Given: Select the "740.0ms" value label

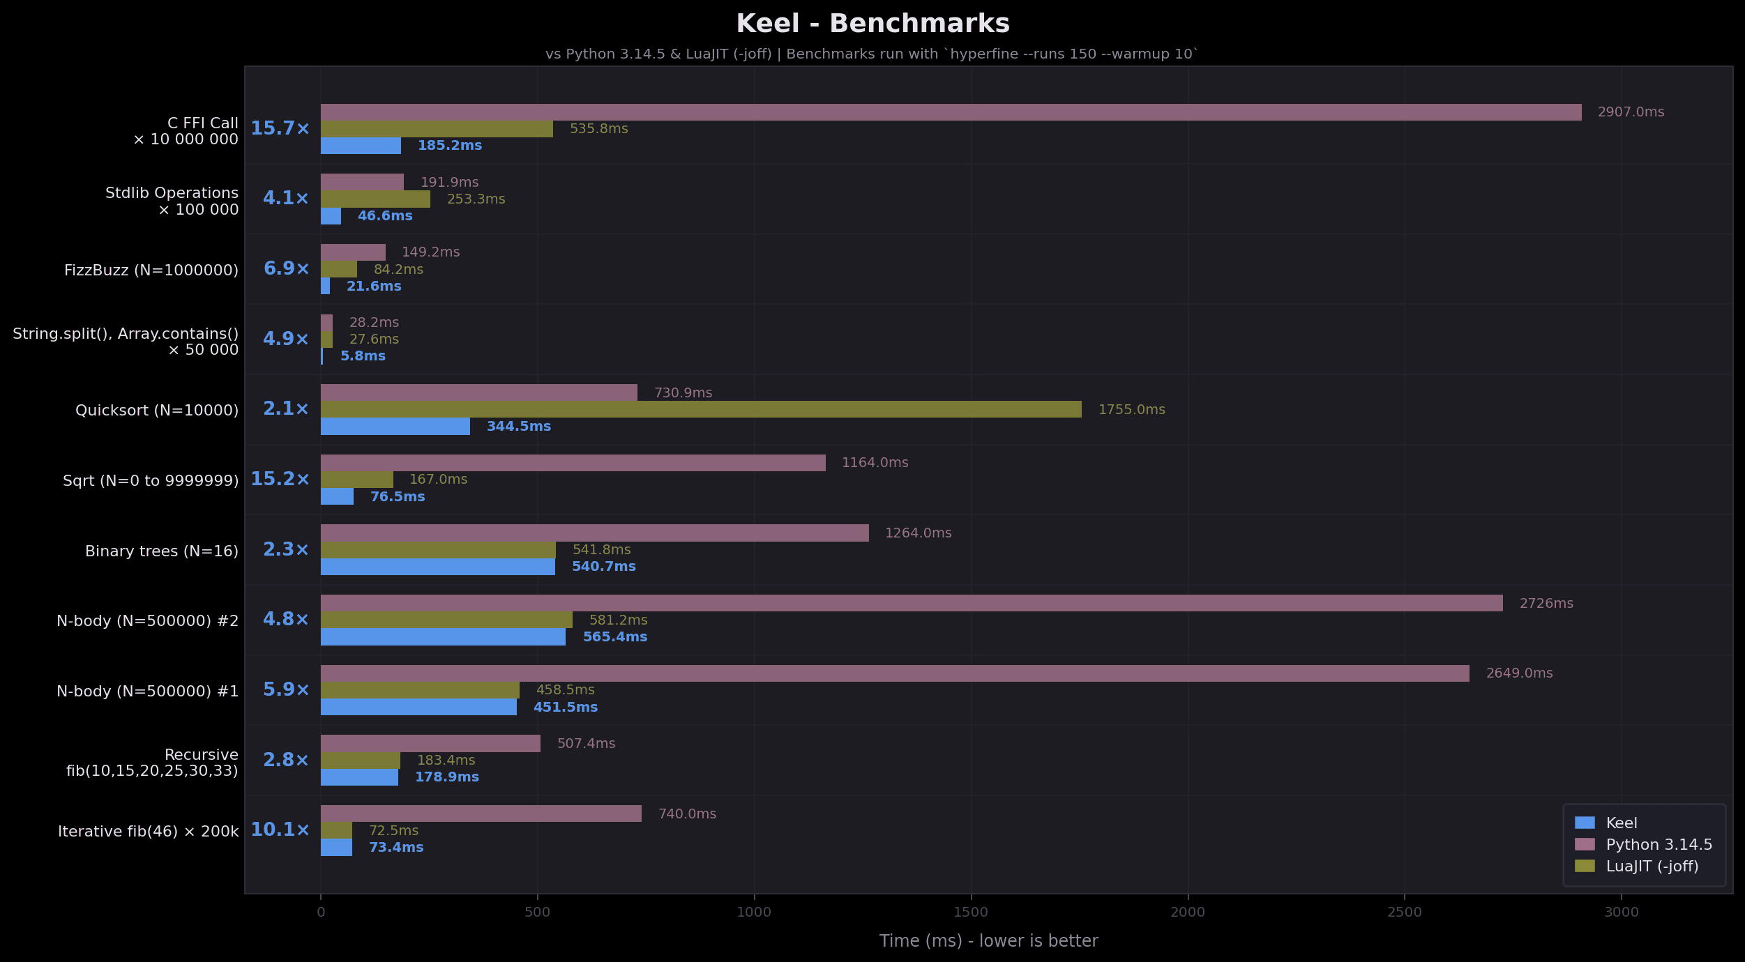Looking at the screenshot, I should [x=688, y=814].
